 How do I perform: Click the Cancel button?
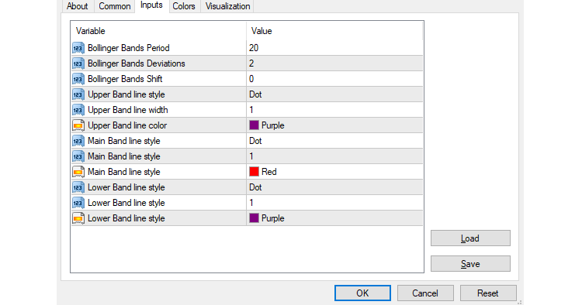[425, 293]
